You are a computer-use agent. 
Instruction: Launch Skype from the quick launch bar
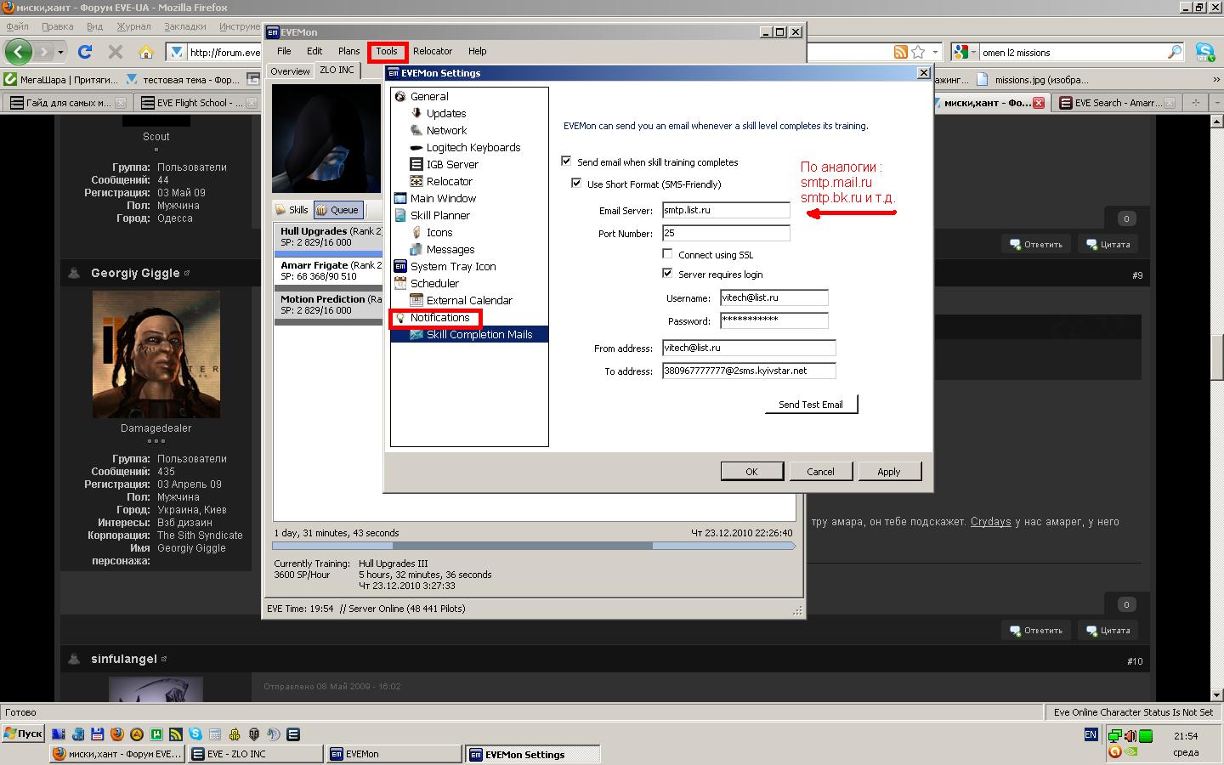click(195, 734)
